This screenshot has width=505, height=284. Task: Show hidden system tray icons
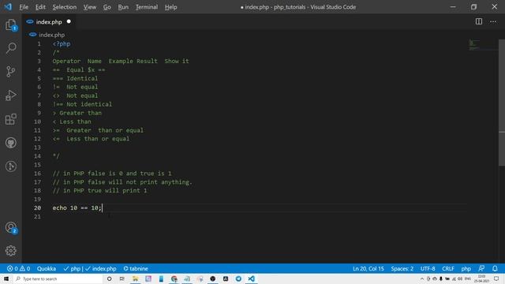422,278
